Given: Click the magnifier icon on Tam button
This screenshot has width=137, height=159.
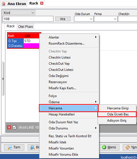Looking at the screenshot, I should click(x=10, y=147).
